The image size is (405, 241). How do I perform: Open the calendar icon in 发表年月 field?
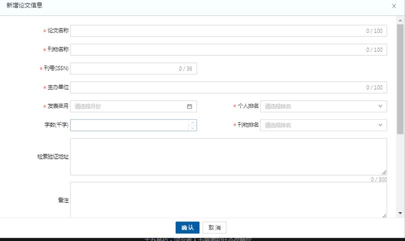click(189, 106)
